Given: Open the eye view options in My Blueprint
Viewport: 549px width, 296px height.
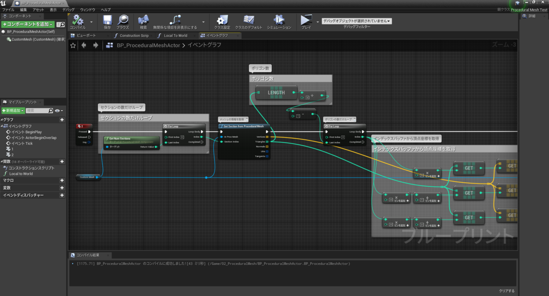Looking at the screenshot, I should coord(59,111).
